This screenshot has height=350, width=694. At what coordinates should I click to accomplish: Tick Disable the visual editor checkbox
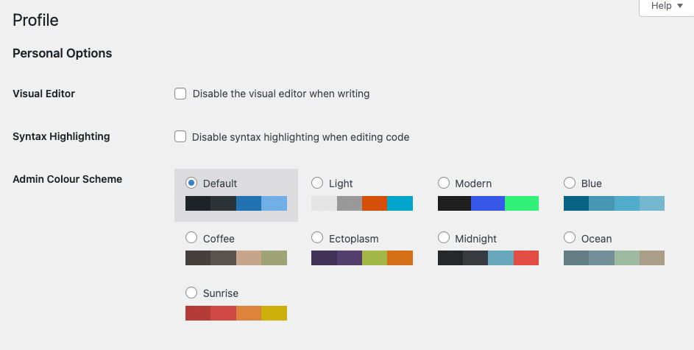pyautogui.click(x=180, y=94)
